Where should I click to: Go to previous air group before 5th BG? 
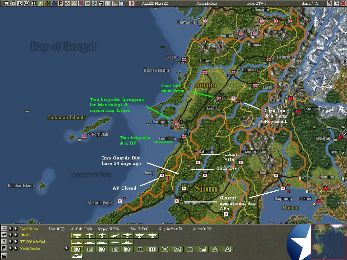pos(11,235)
